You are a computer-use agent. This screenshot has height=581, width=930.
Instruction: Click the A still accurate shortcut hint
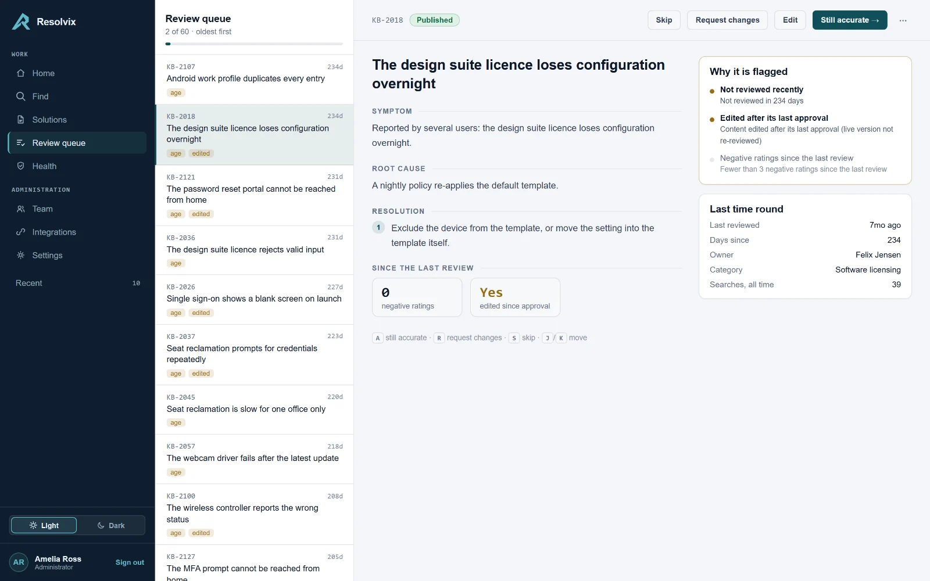point(400,338)
